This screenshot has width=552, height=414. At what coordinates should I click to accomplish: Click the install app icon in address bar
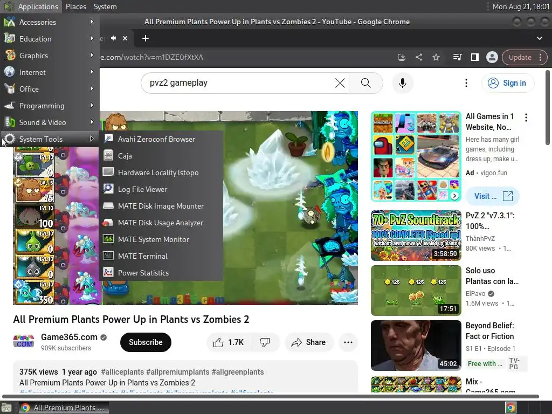tap(401, 57)
